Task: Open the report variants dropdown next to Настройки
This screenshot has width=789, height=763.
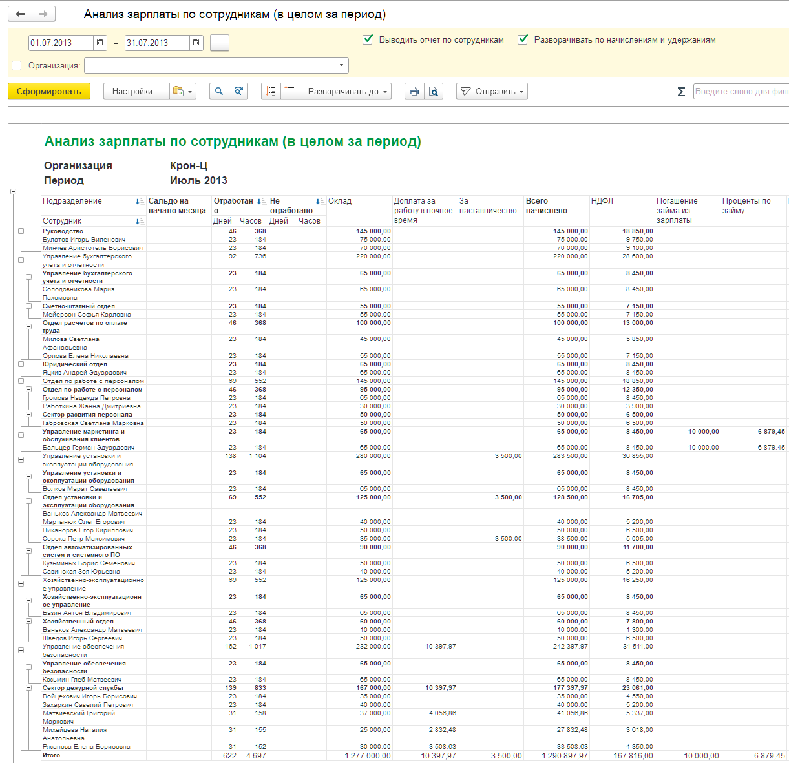Action: (183, 91)
